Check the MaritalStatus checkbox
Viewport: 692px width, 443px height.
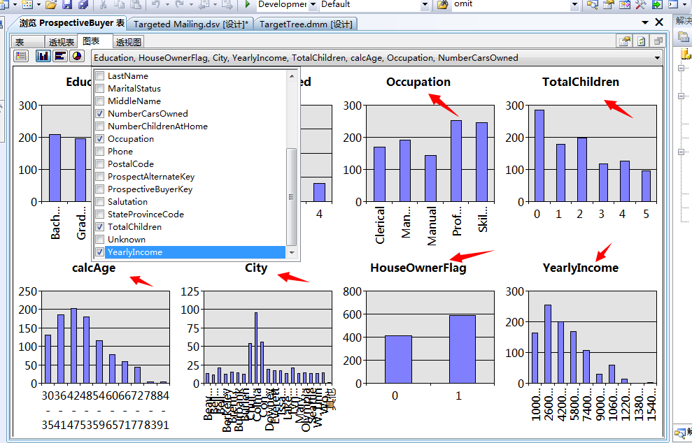coord(100,89)
